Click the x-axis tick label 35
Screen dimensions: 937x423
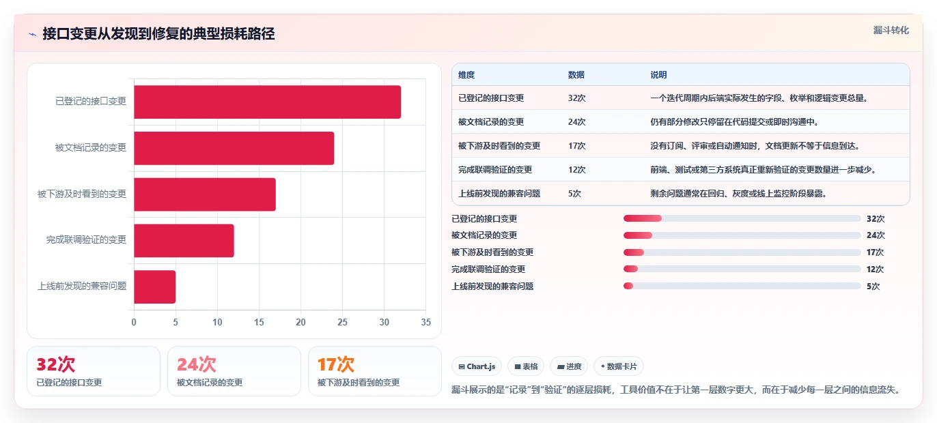click(x=426, y=323)
